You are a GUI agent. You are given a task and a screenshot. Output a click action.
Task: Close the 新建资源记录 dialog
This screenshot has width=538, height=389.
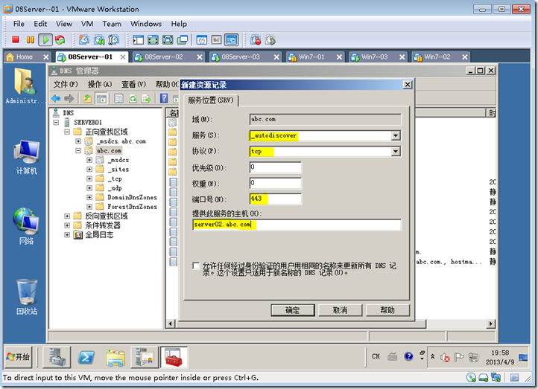tap(408, 85)
